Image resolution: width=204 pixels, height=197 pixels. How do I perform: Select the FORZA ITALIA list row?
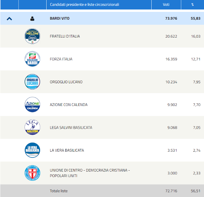pyautogui.click(x=61, y=59)
